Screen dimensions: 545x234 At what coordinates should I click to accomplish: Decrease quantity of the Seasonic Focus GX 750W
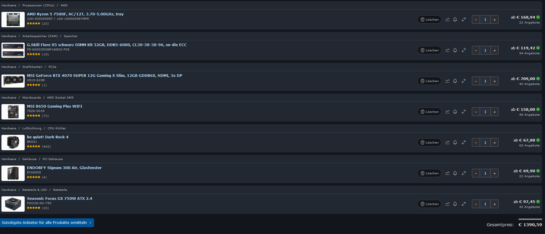pyautogui.click(x=476, y=204)
